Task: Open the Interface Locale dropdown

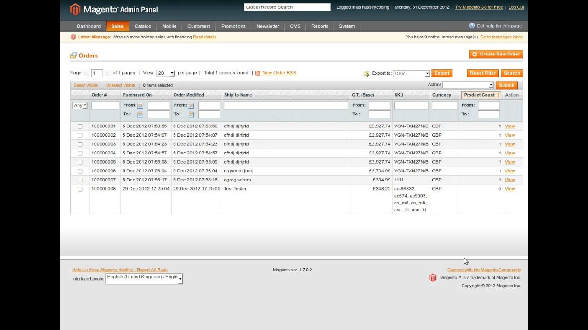Action: 144,279
